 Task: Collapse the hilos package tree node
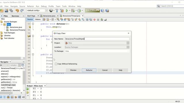(x=1, y=24)
